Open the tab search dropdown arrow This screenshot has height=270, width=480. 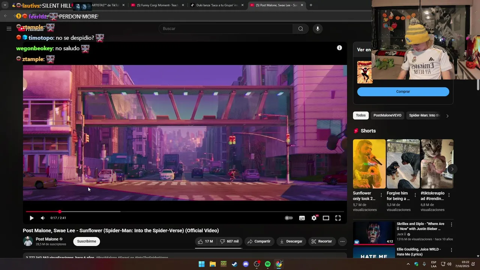(x=5, y=5)
